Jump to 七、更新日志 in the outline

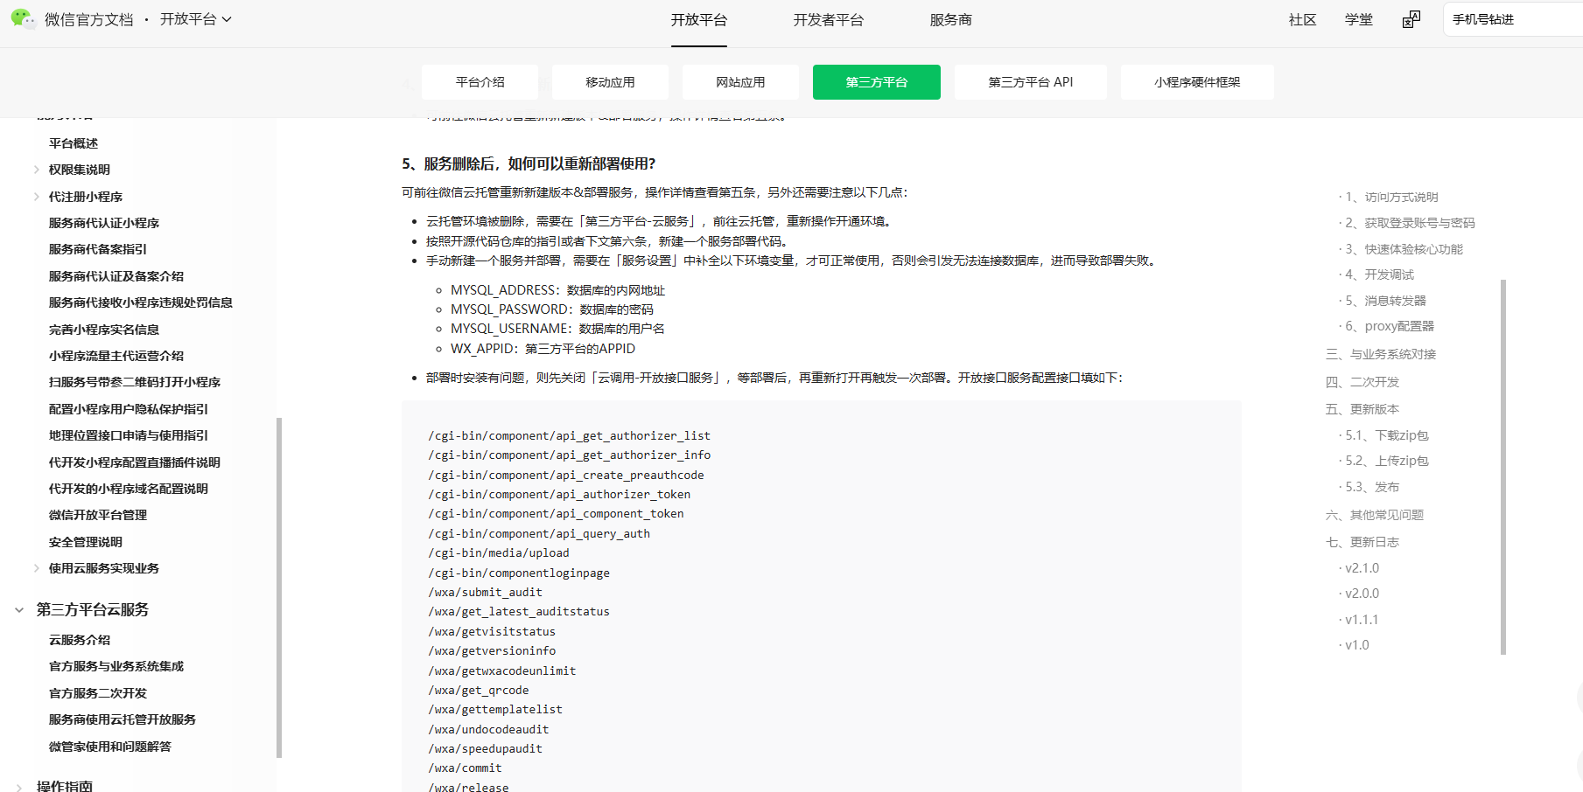point(1362,542)
